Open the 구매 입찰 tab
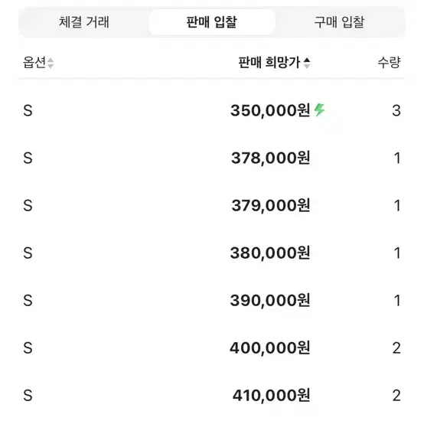 [x=339, y=22]
